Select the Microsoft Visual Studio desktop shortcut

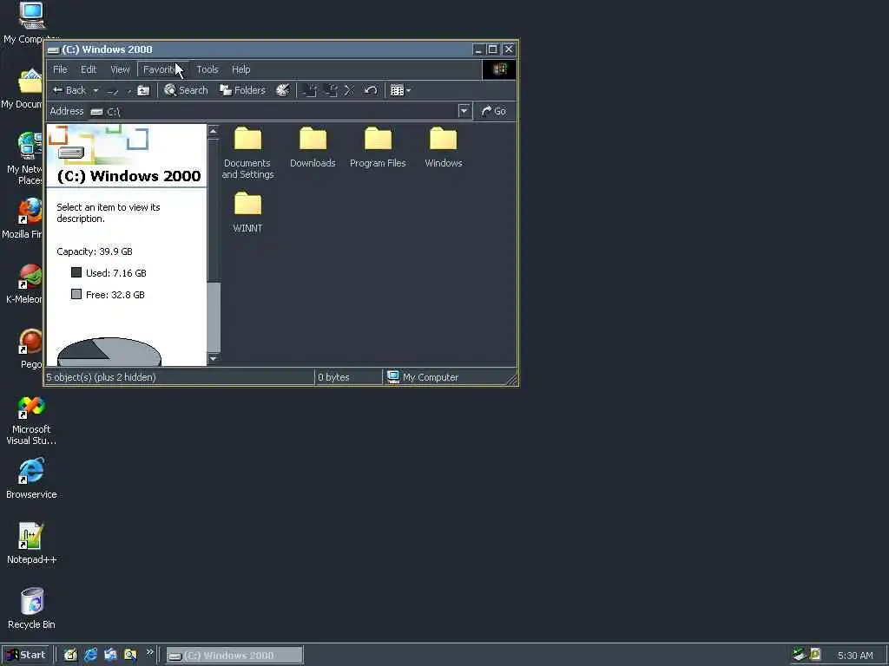coord(31,421)
